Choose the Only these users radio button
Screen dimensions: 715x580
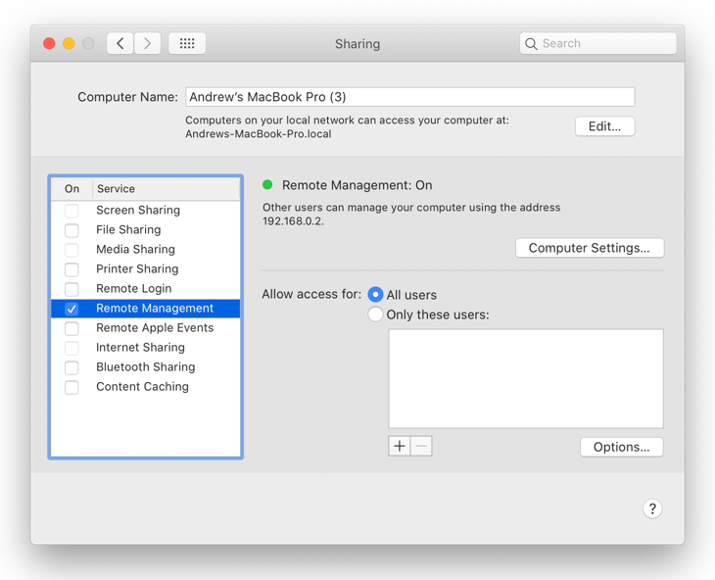(375, 314)
